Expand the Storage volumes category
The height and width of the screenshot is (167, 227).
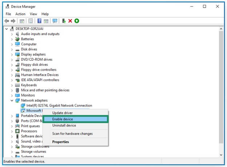click(12, 152)
